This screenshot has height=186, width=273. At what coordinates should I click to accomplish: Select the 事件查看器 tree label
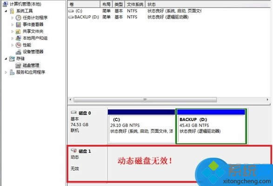click(33, 25)
